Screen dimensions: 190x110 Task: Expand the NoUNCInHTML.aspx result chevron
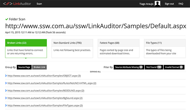(6, 83)
